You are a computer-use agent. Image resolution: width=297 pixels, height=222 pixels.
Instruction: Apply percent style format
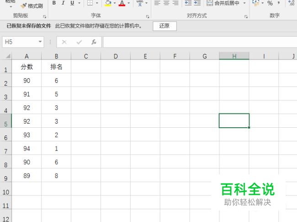(x=270, y=3)
